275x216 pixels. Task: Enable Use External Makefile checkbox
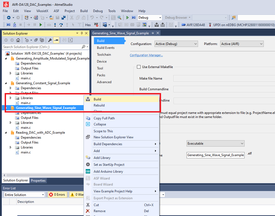coord(139,67)
